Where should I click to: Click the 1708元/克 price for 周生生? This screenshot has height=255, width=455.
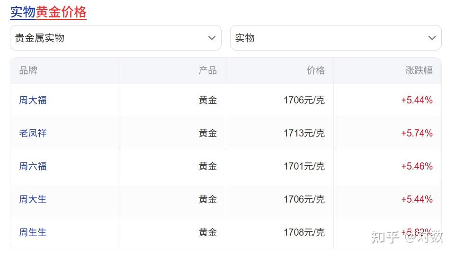click(x=304, y=232)
